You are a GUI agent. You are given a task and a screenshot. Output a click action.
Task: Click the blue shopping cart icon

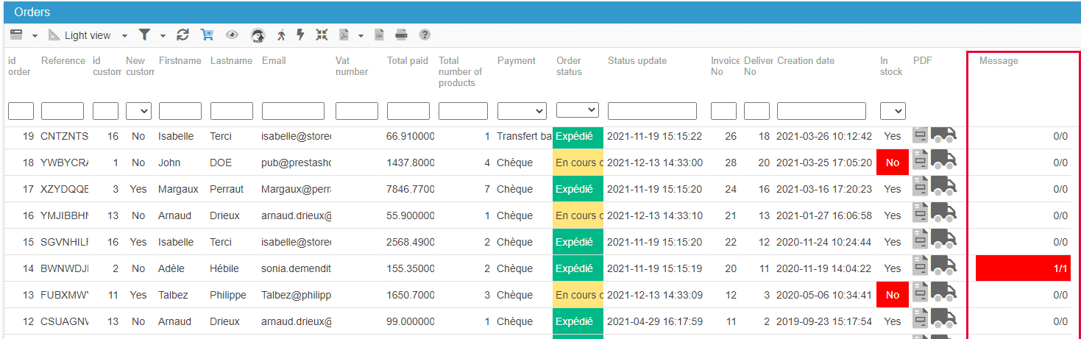click(207, 35)
